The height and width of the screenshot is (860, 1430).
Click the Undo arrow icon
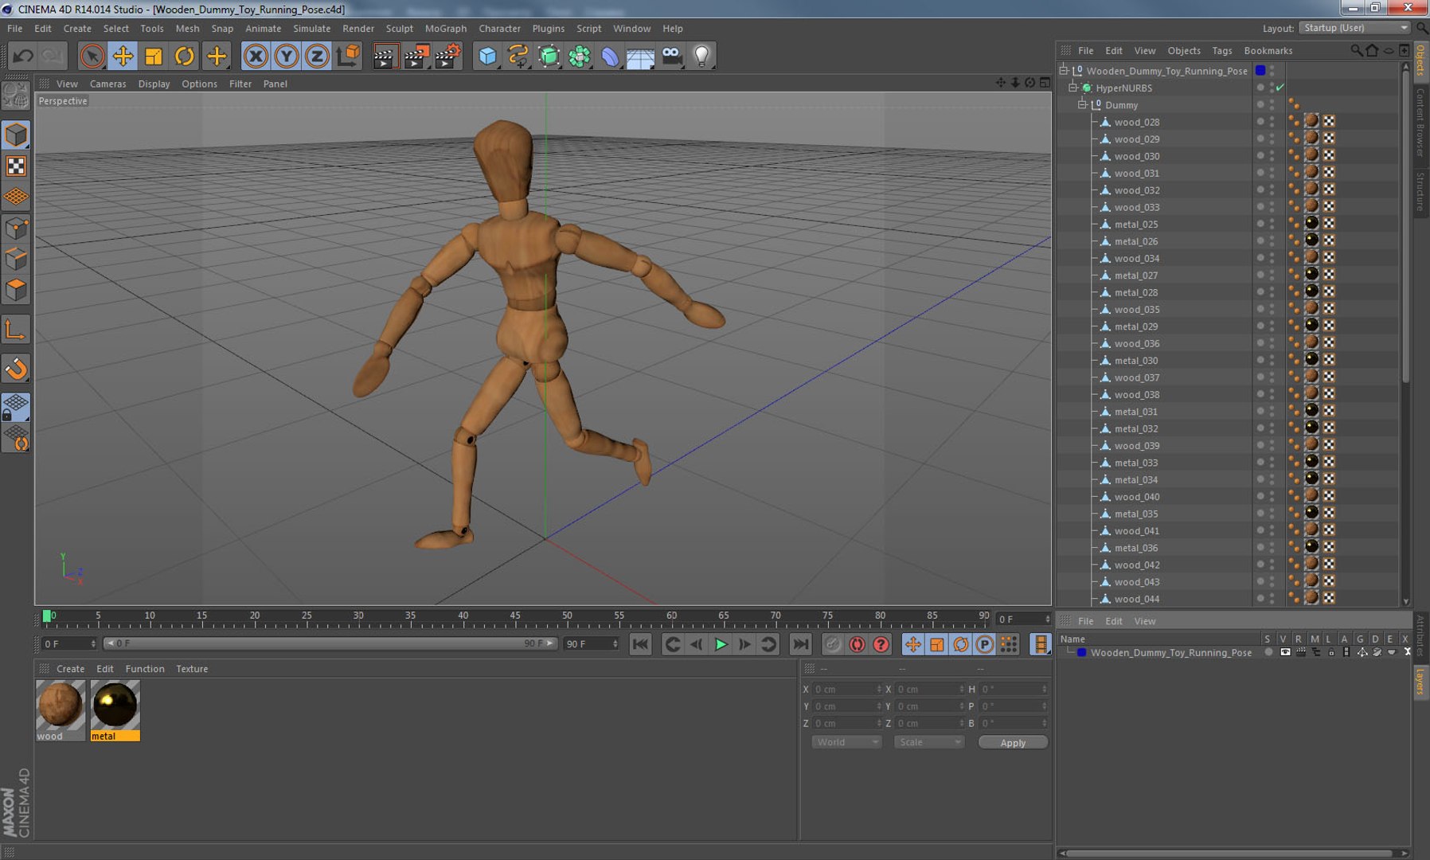tap(22, 56)
